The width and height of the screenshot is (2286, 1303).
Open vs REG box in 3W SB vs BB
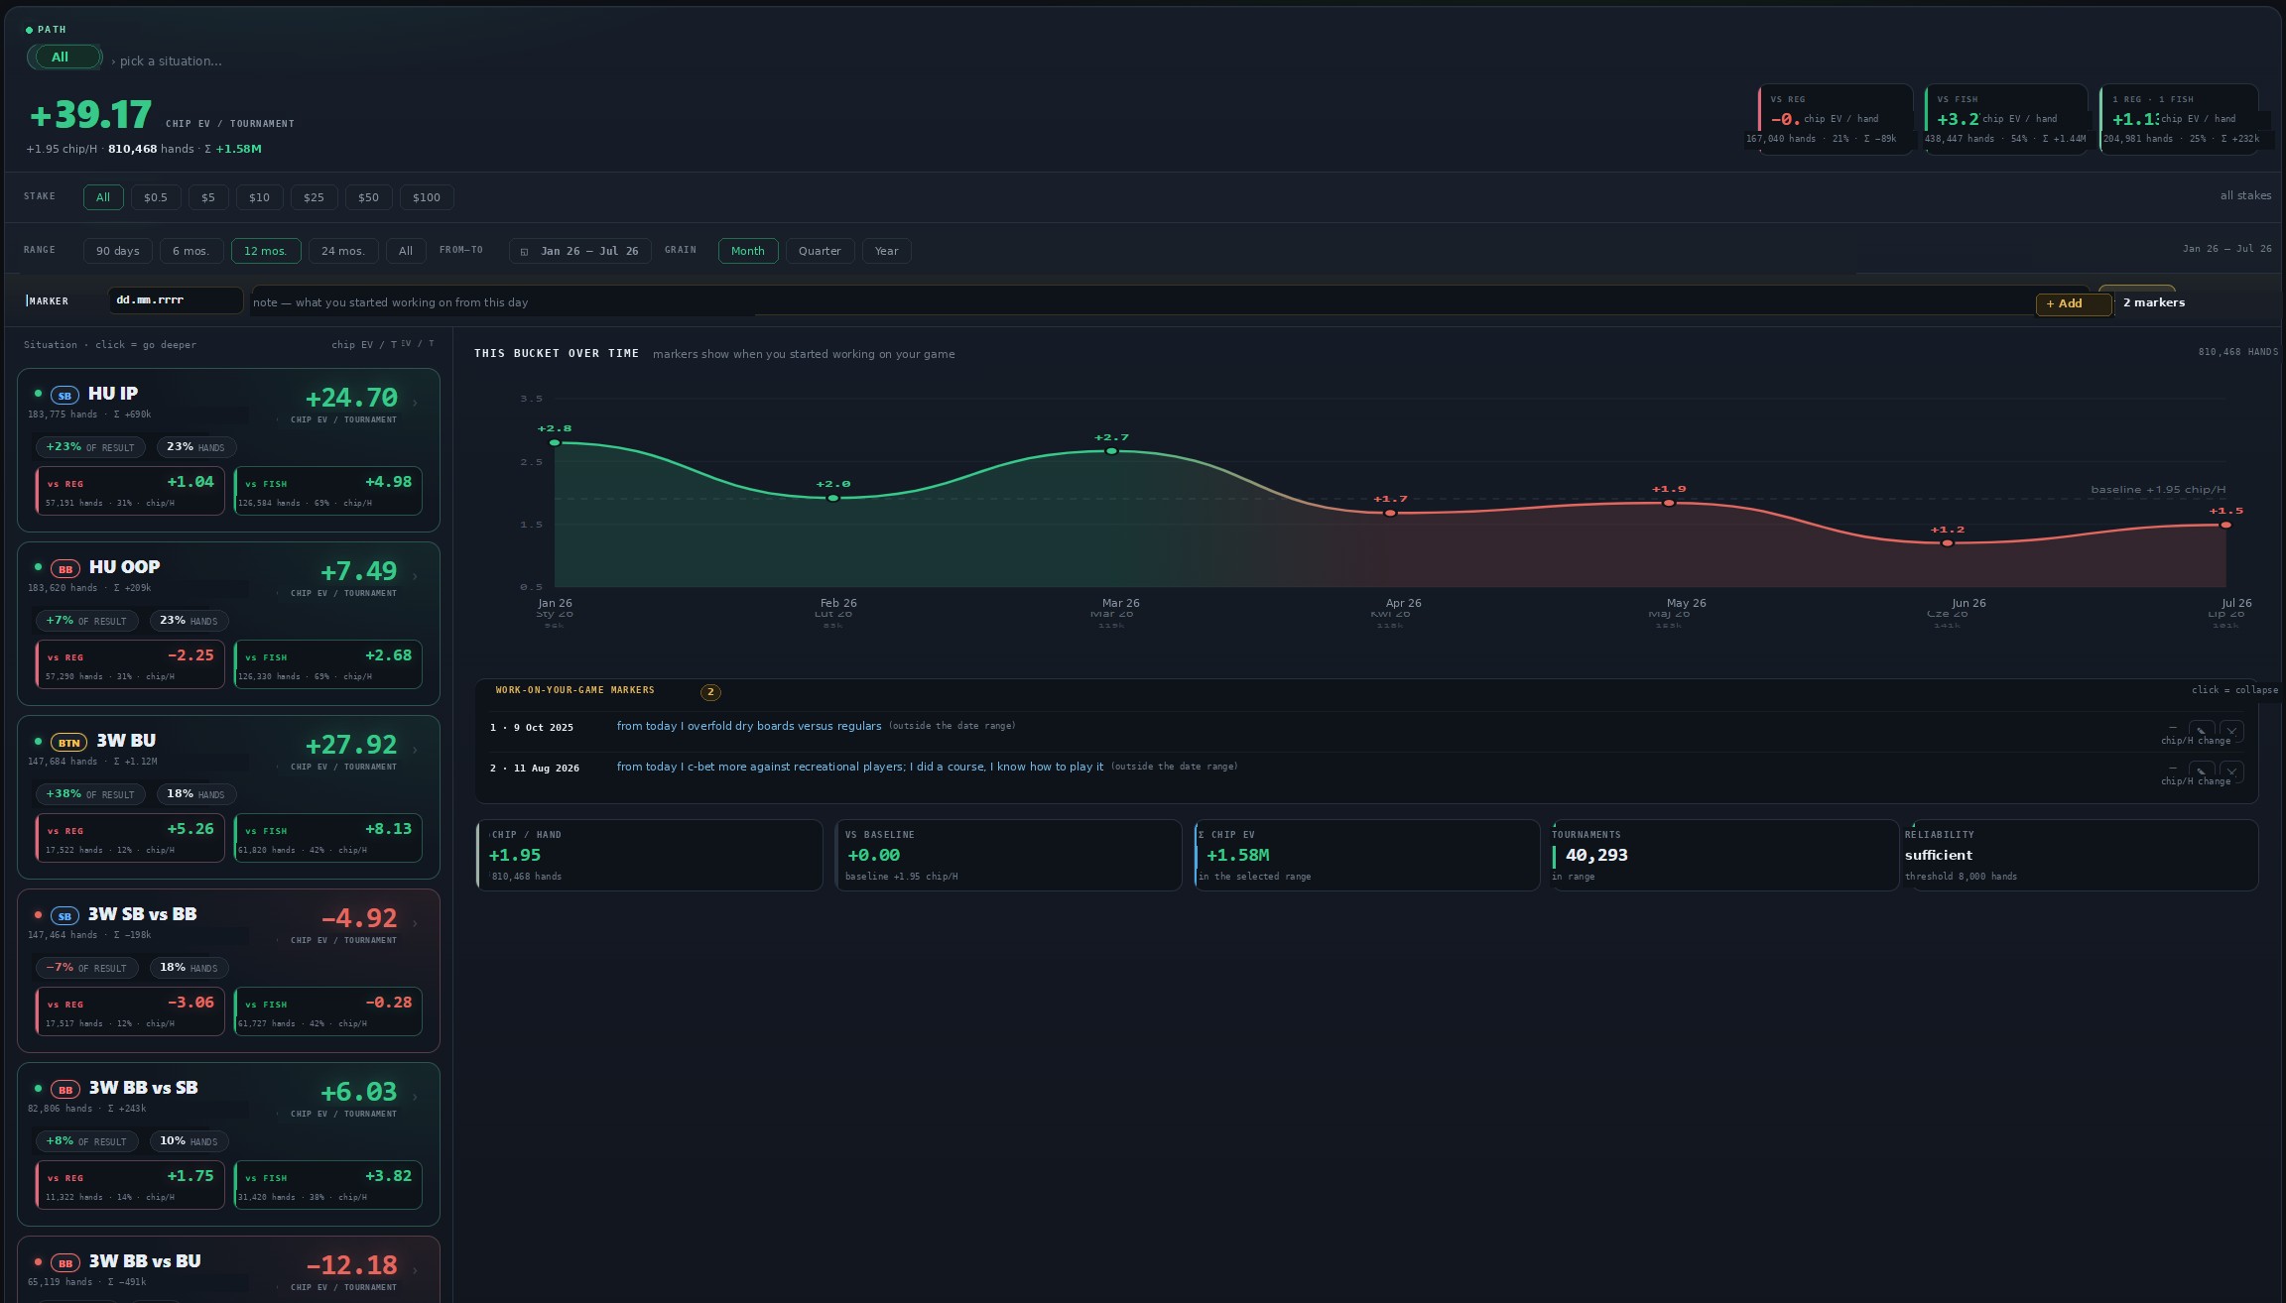point(130,1011)
